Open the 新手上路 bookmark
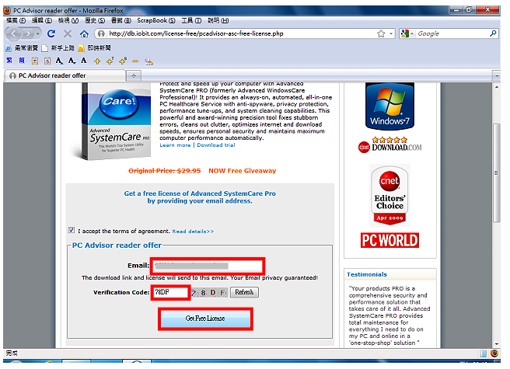The width and height of the screenshot is (510, 369). [58, 48]
